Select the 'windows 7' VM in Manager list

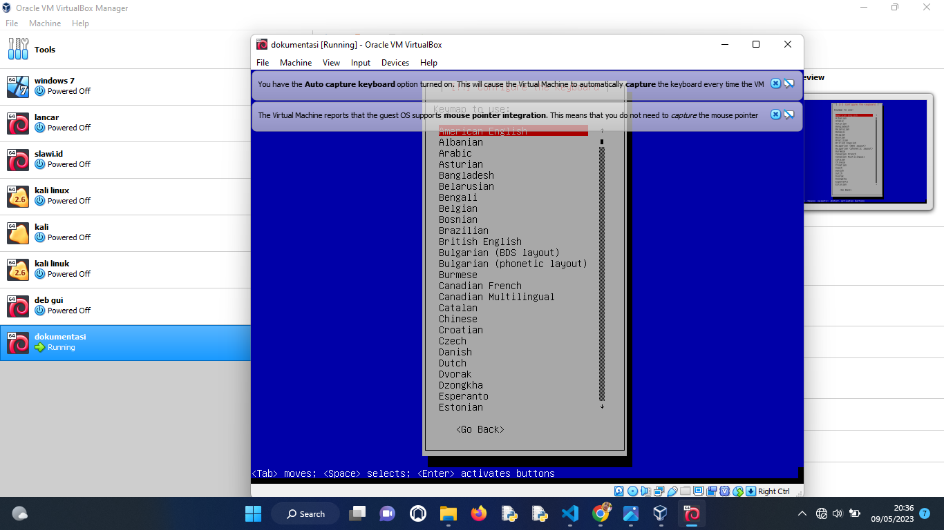125,86
